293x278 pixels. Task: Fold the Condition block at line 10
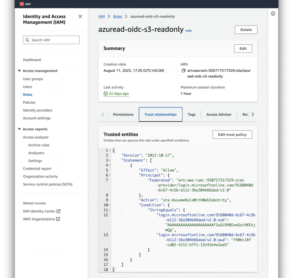pyautogui.click(x=110, y=205)
